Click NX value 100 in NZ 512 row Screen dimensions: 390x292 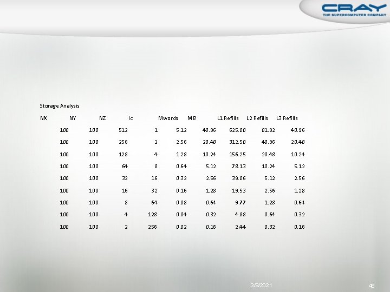click(64, 130)
